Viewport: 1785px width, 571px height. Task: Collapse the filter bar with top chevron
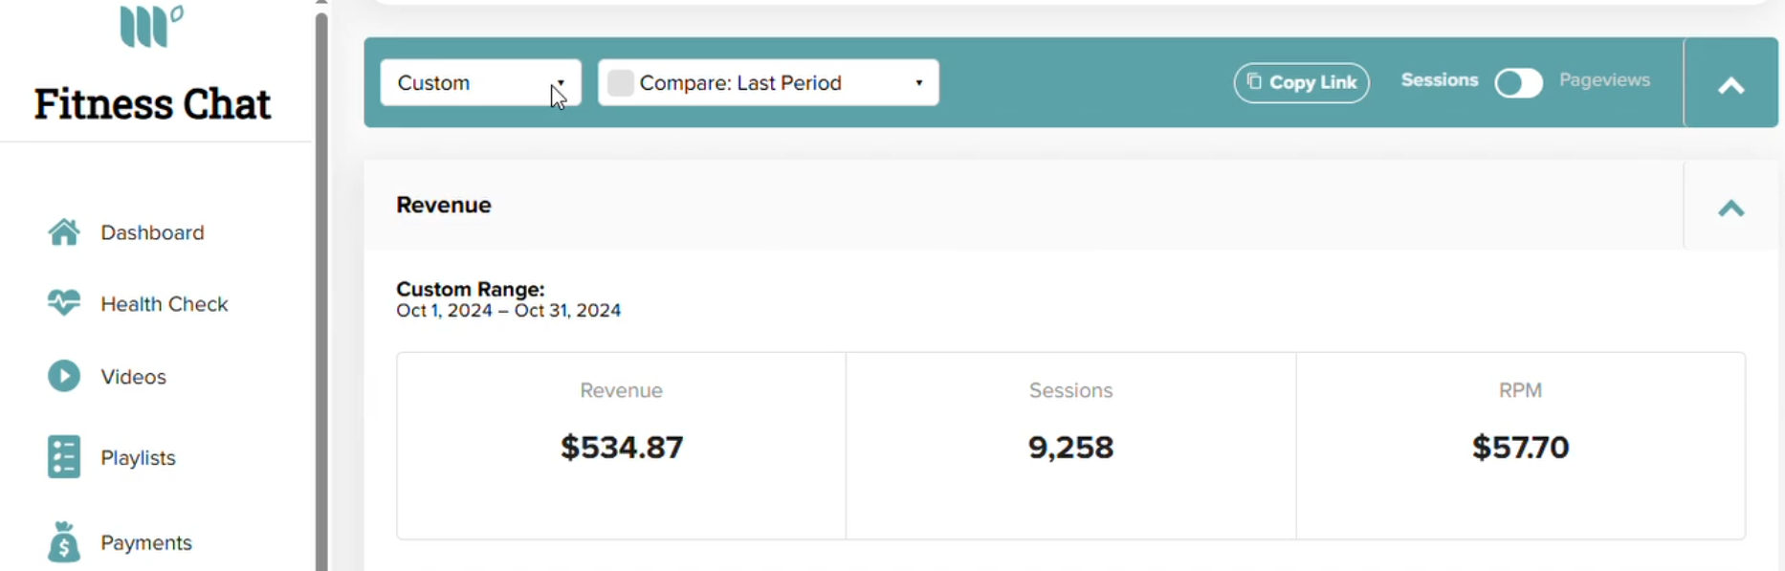1730,85
